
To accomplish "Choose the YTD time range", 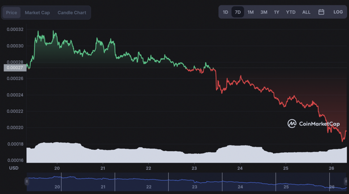I will click(x=291, y=12).
